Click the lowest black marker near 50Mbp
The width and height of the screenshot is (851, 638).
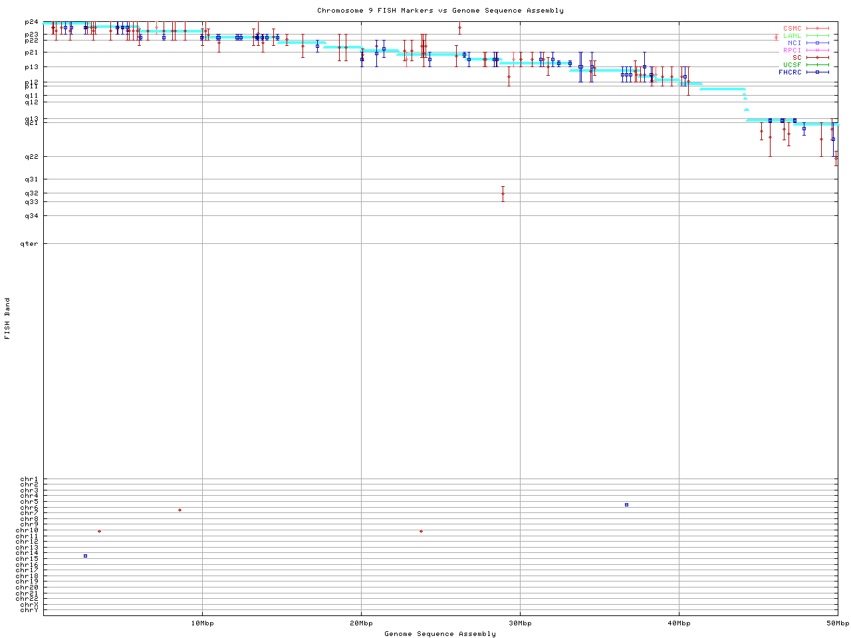pos(836,158)
